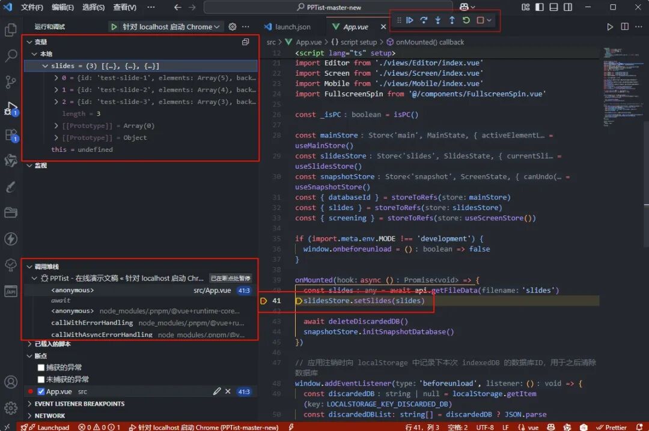Open the 选择(S) menu
Screen dimensions: 649x431
pyautogui.click(x=93, y=7)
